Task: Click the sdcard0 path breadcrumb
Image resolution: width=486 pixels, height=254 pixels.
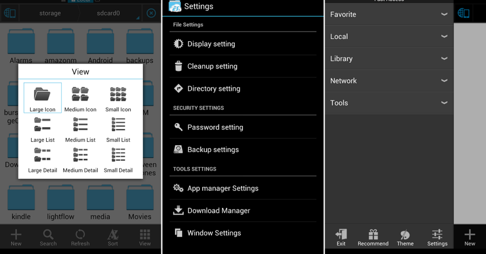Action: click(x=109, y=13)
